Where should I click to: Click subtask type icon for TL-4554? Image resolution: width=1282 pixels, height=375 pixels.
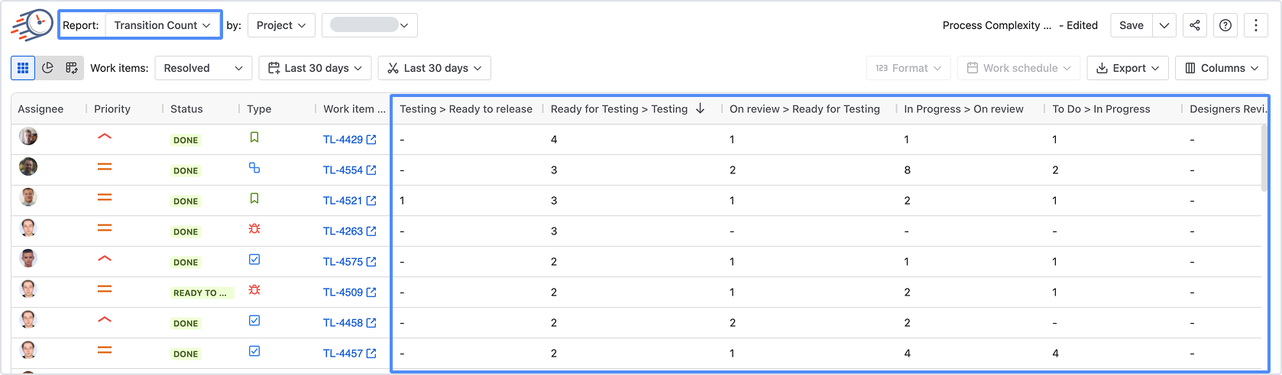click(254, 168)
